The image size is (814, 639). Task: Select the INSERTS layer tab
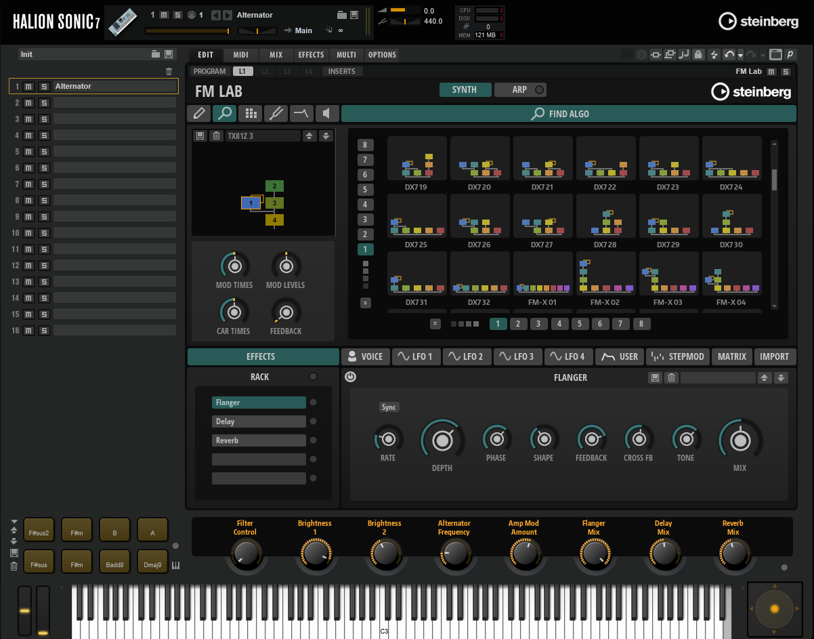pyautogui.click(x=342, y=71)
